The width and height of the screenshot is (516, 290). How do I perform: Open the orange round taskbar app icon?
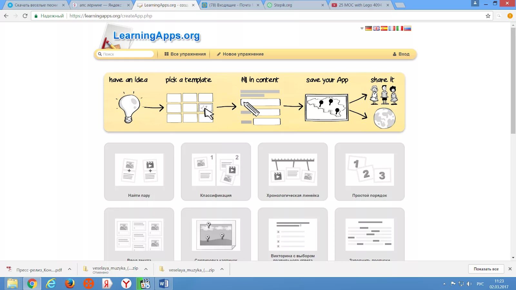(88, 284)
